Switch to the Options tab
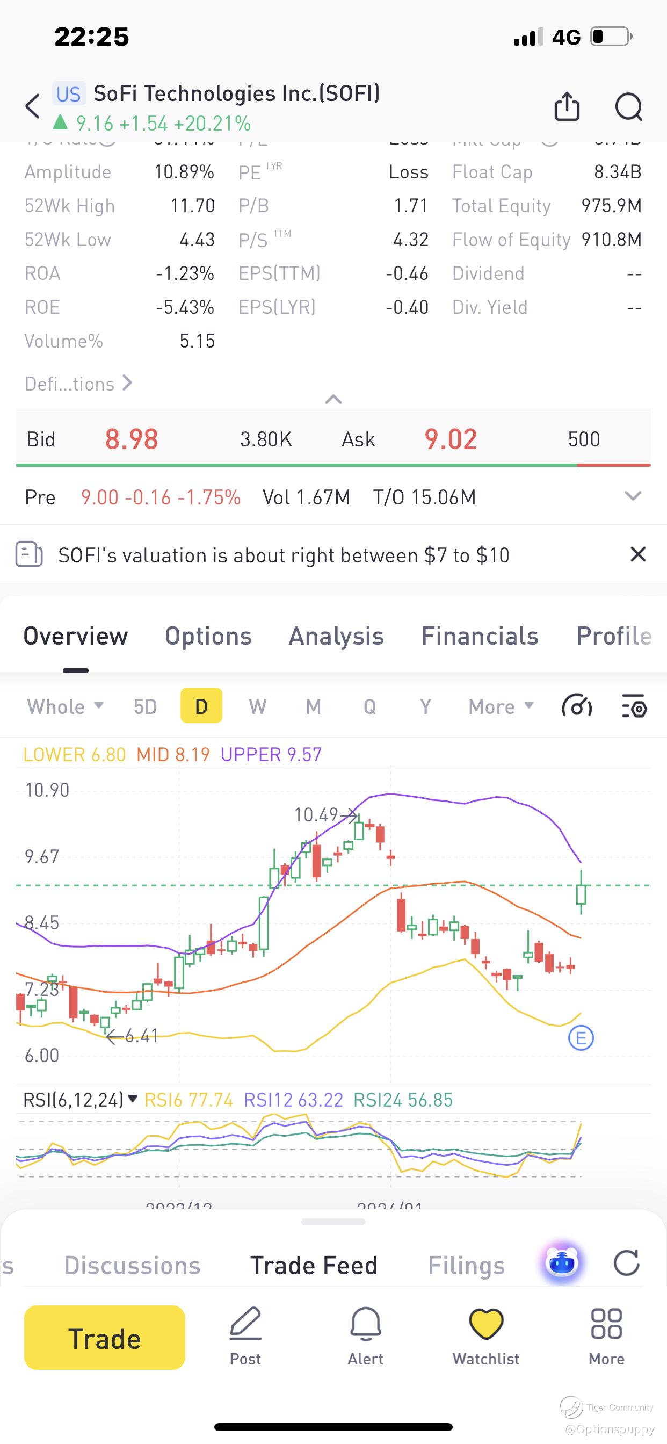The height and width of the screenshot is (1444, 667). (208, 636)
